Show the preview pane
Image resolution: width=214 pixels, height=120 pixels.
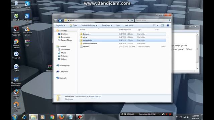(163, 25)
